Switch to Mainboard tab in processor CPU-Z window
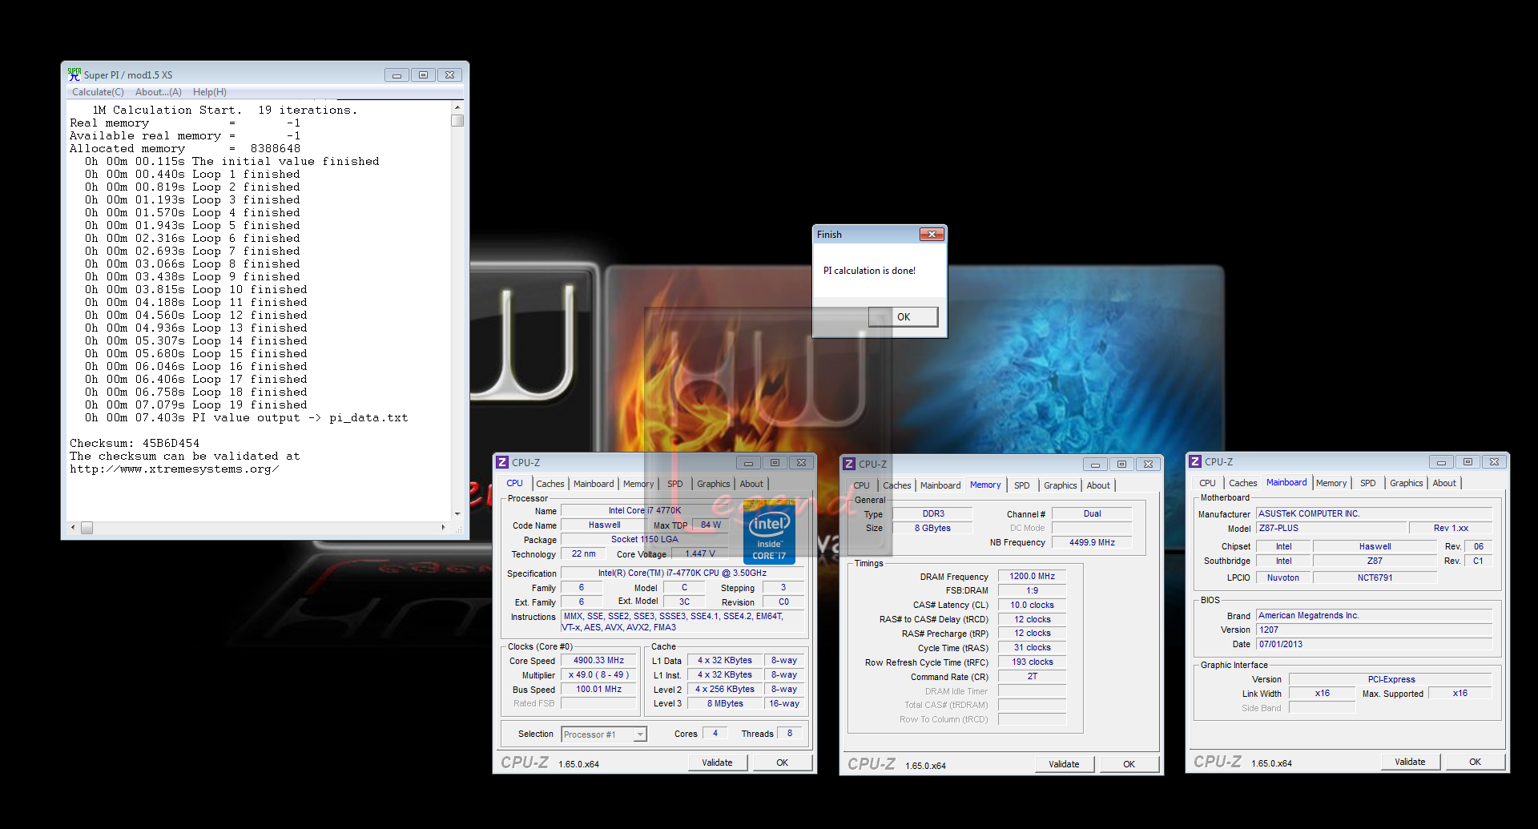 click(x=594, y=484)
